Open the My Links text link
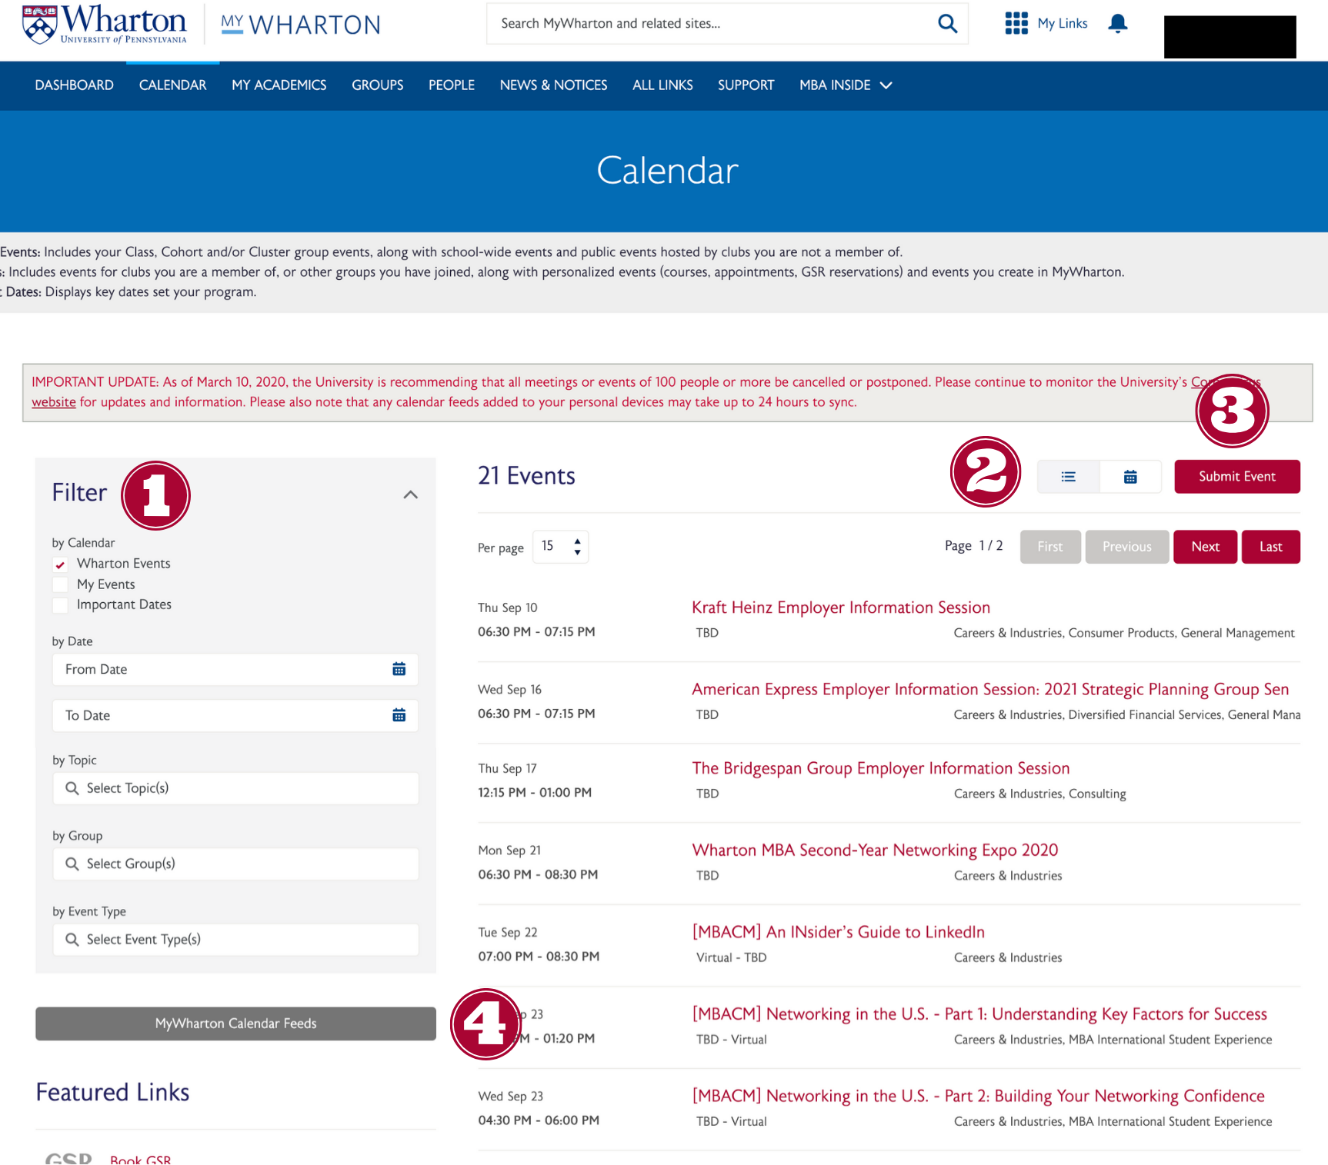1328x1165 pixels. (1063, 24)
